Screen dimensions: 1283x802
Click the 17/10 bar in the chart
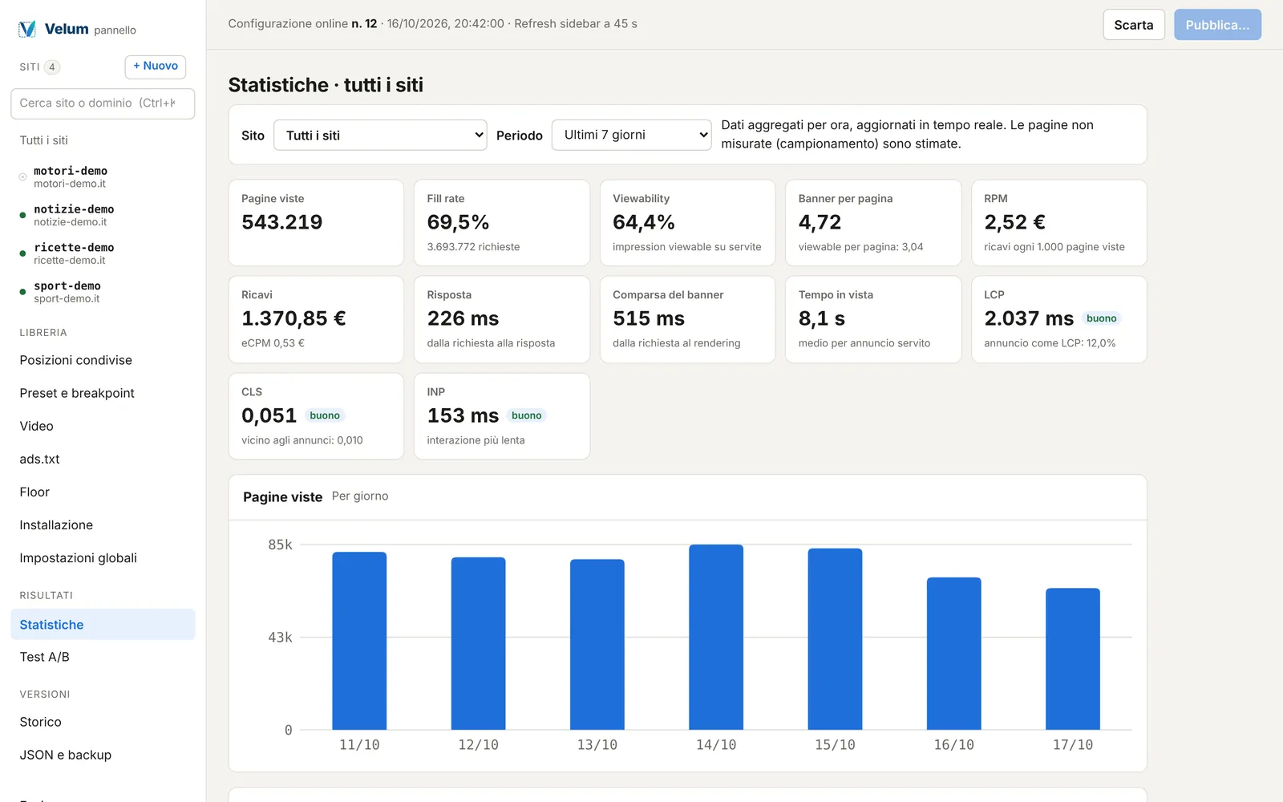[1073, 659]
